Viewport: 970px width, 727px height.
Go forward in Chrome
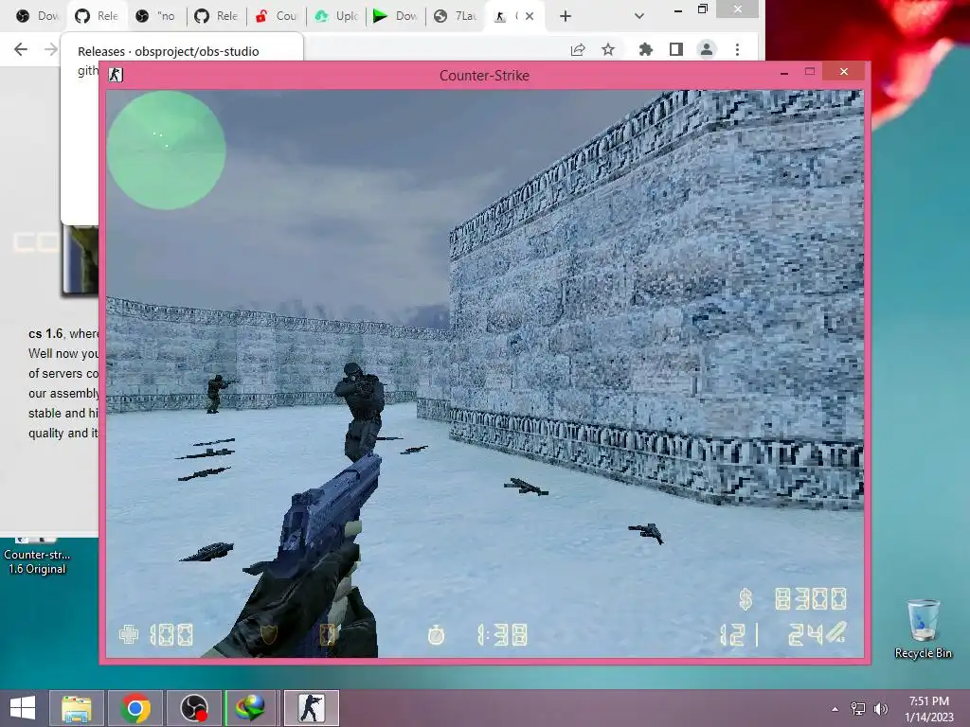click(x=51, y=49)
